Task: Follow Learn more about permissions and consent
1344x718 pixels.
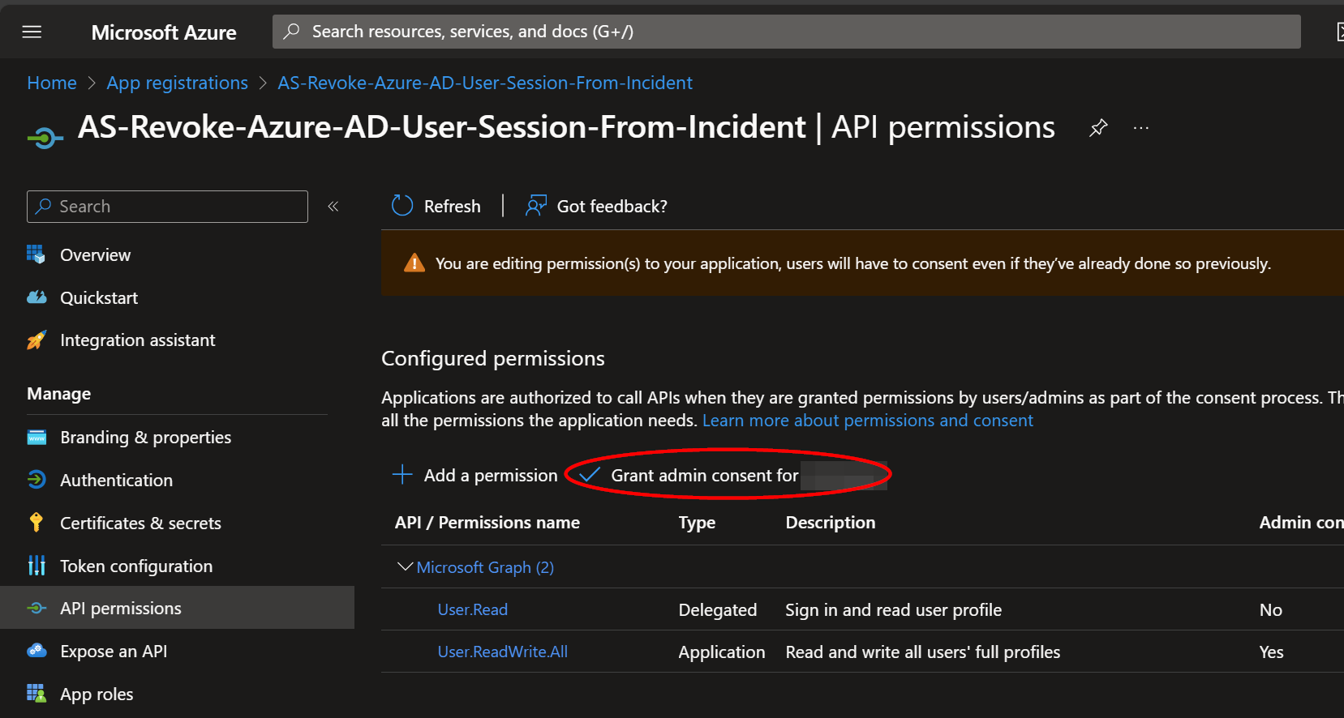Action: coord(868,421)
